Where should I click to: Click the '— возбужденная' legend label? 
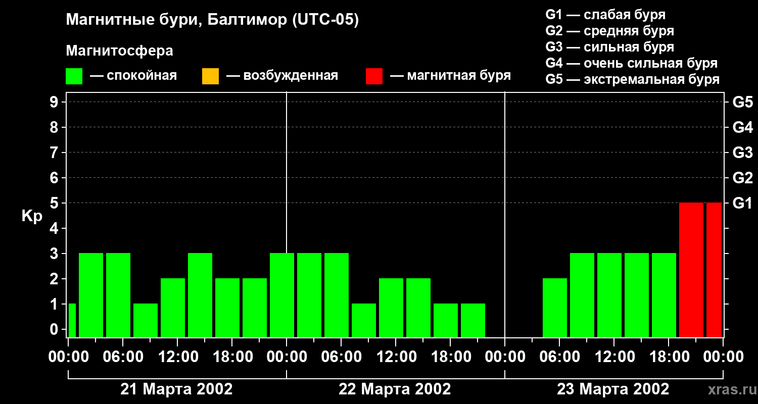tap(282, 76)
